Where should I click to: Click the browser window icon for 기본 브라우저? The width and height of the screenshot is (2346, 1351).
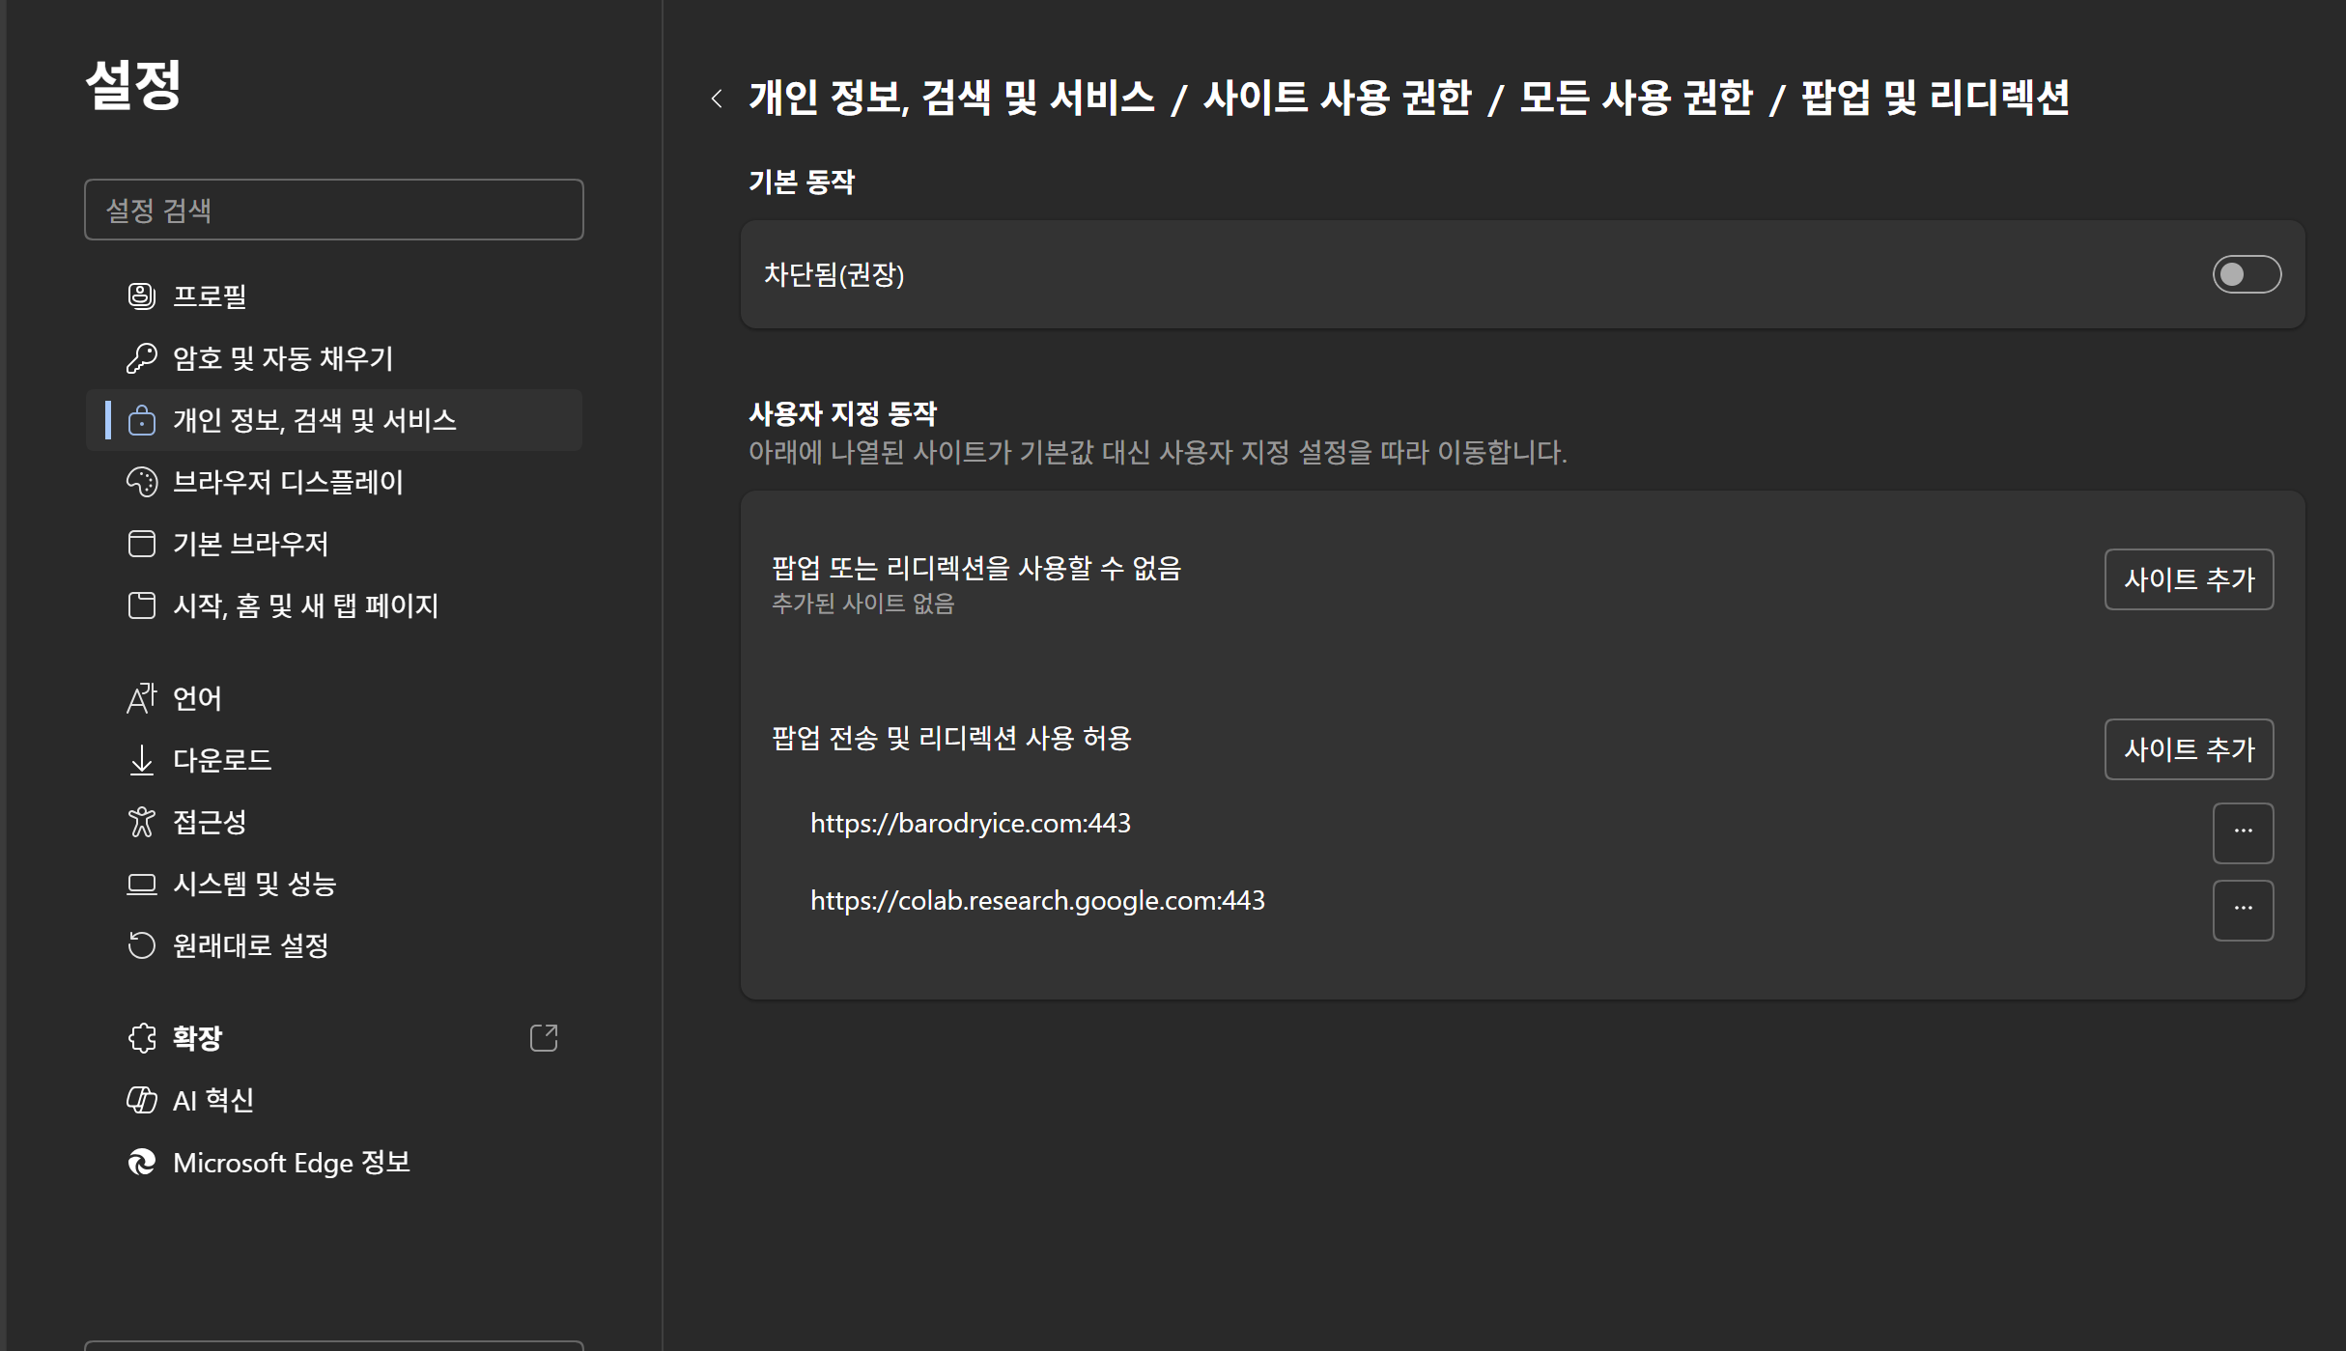142,544
